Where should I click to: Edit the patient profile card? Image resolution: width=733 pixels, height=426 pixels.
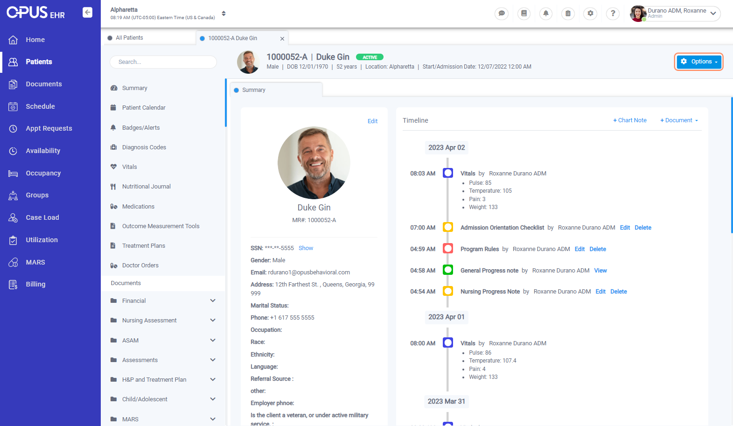tap(372, 121)
